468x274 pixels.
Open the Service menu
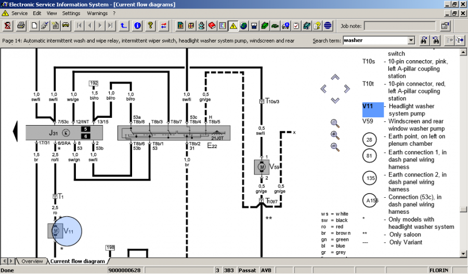point(20,13)
